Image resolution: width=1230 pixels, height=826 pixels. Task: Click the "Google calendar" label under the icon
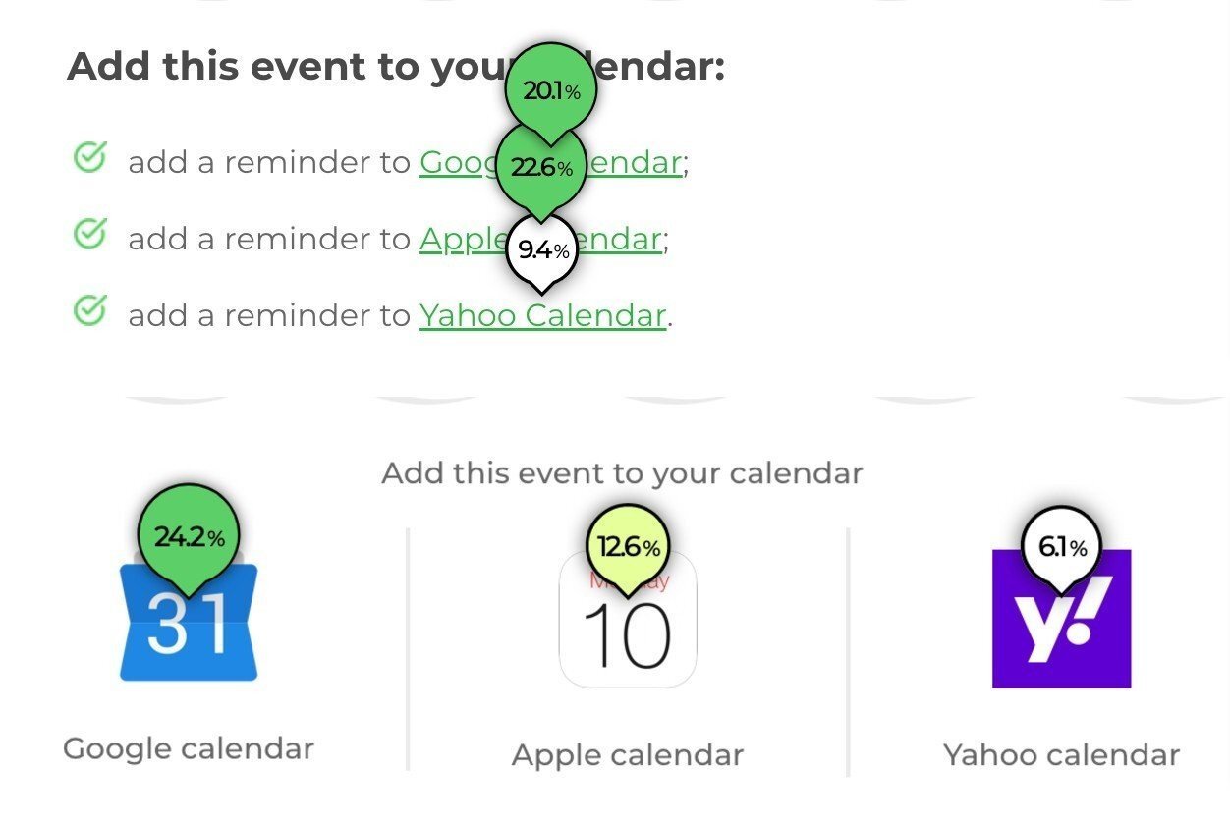pos(189,748)
